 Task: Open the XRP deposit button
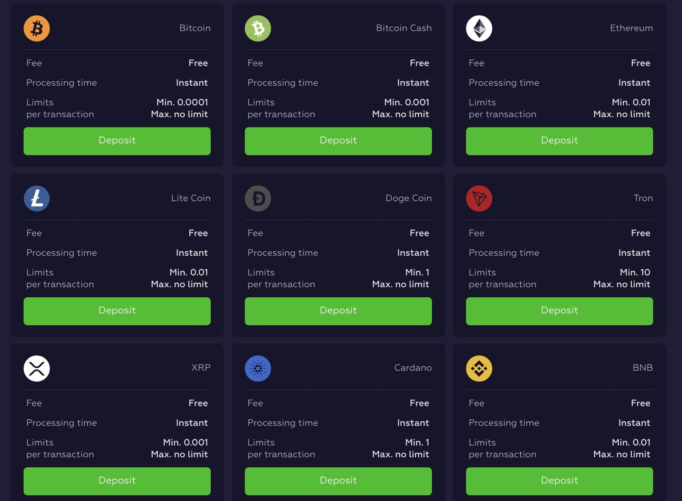(x=117, y=481)
